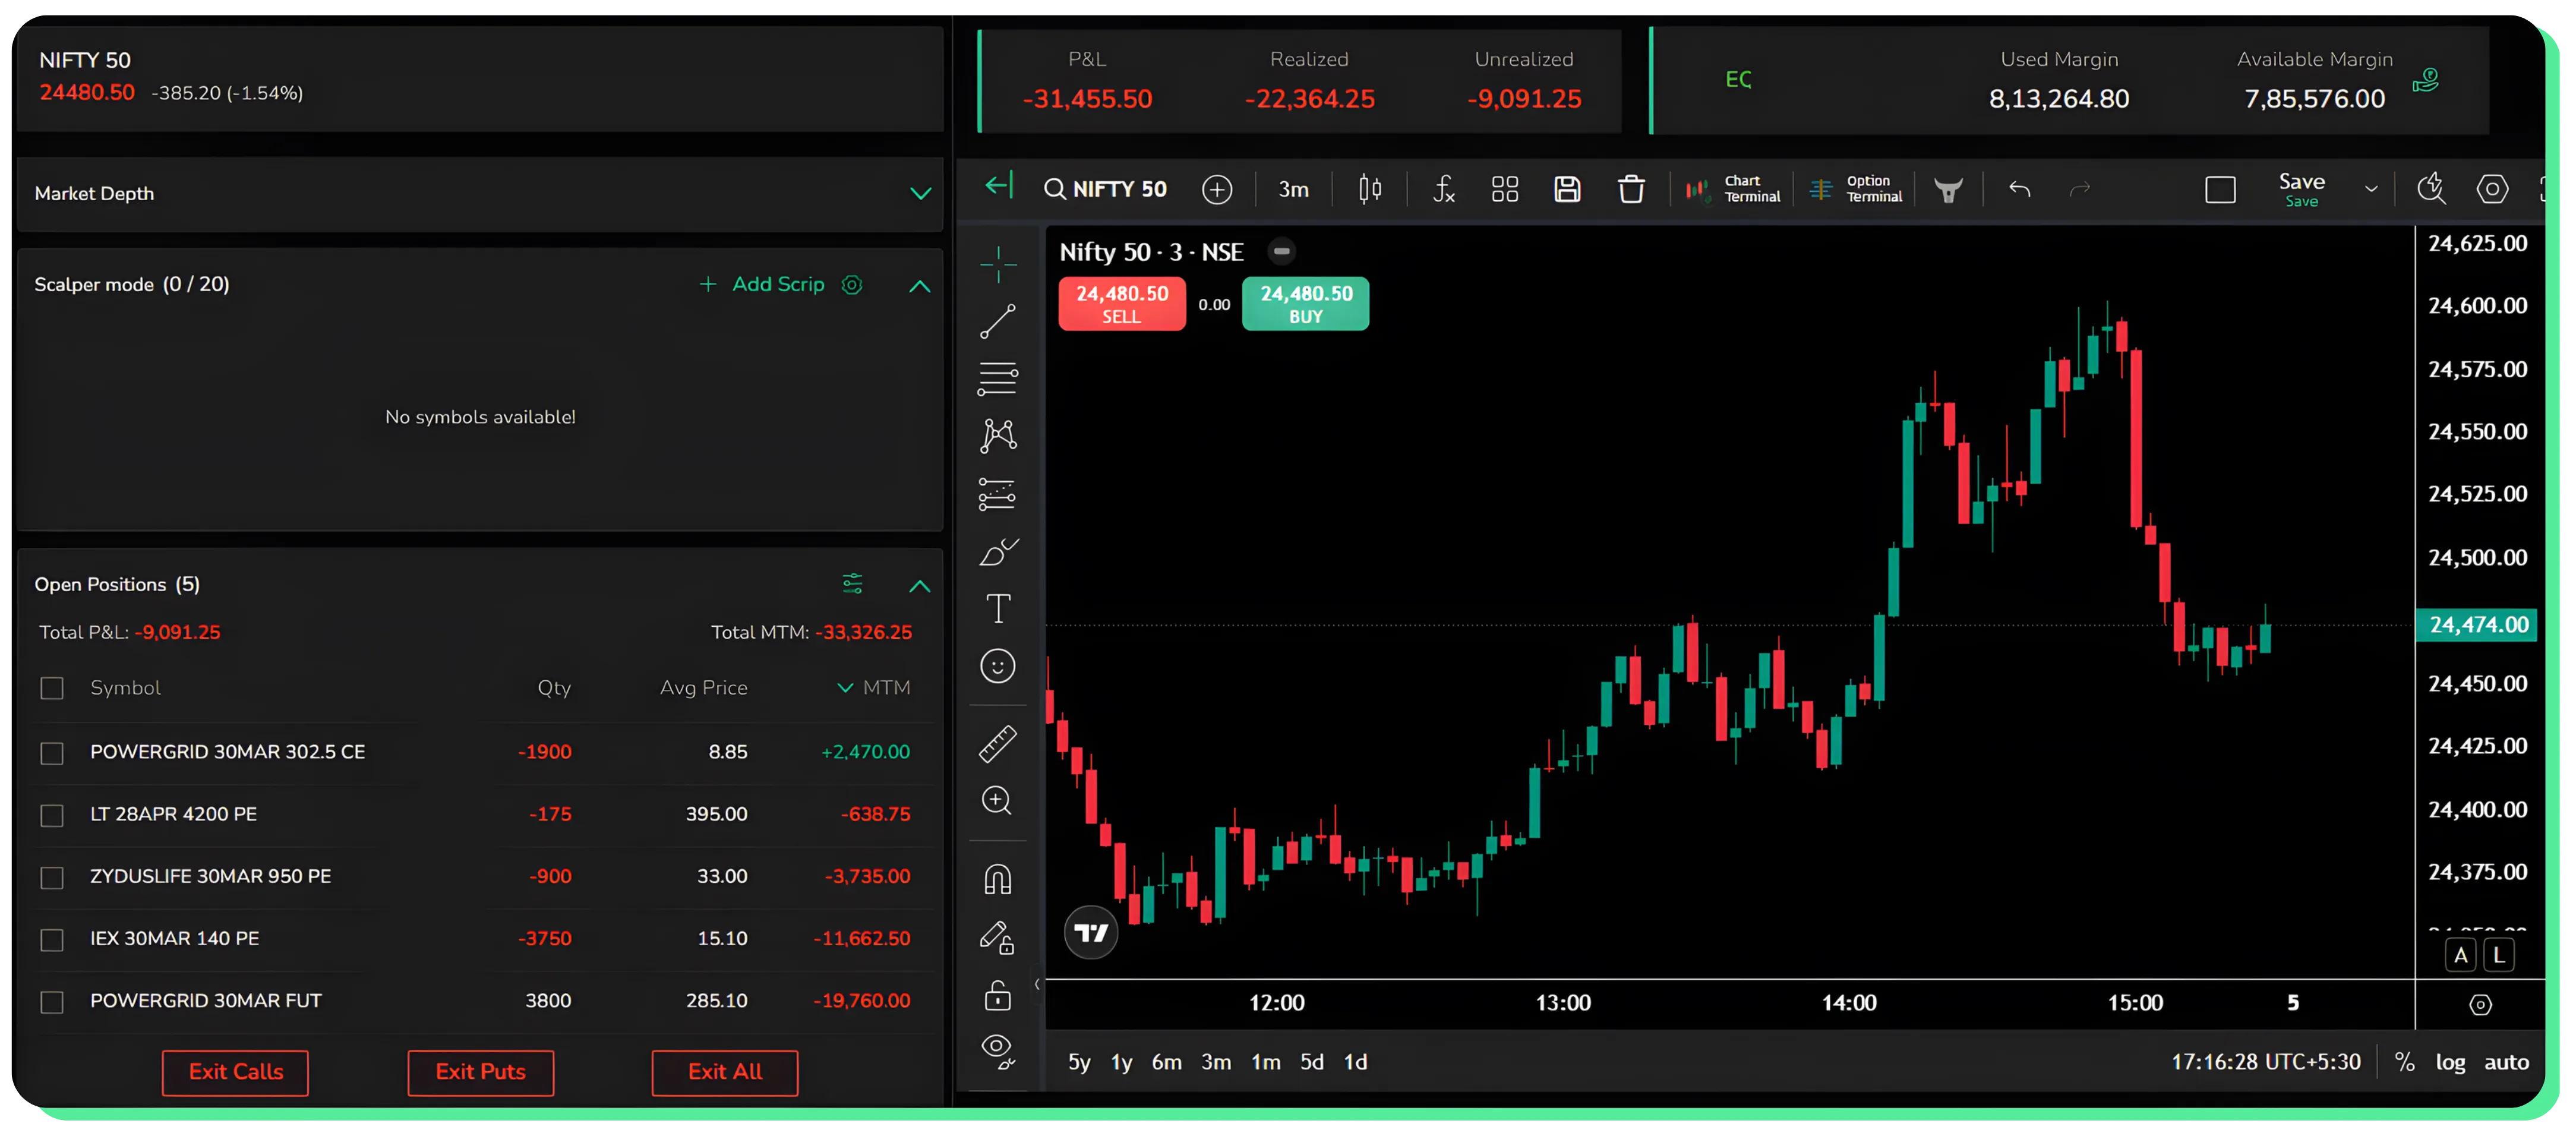Select the IEX 30MAR 140 PE checkbox
2576x1133 pixels.
click(x=52, y=939)
